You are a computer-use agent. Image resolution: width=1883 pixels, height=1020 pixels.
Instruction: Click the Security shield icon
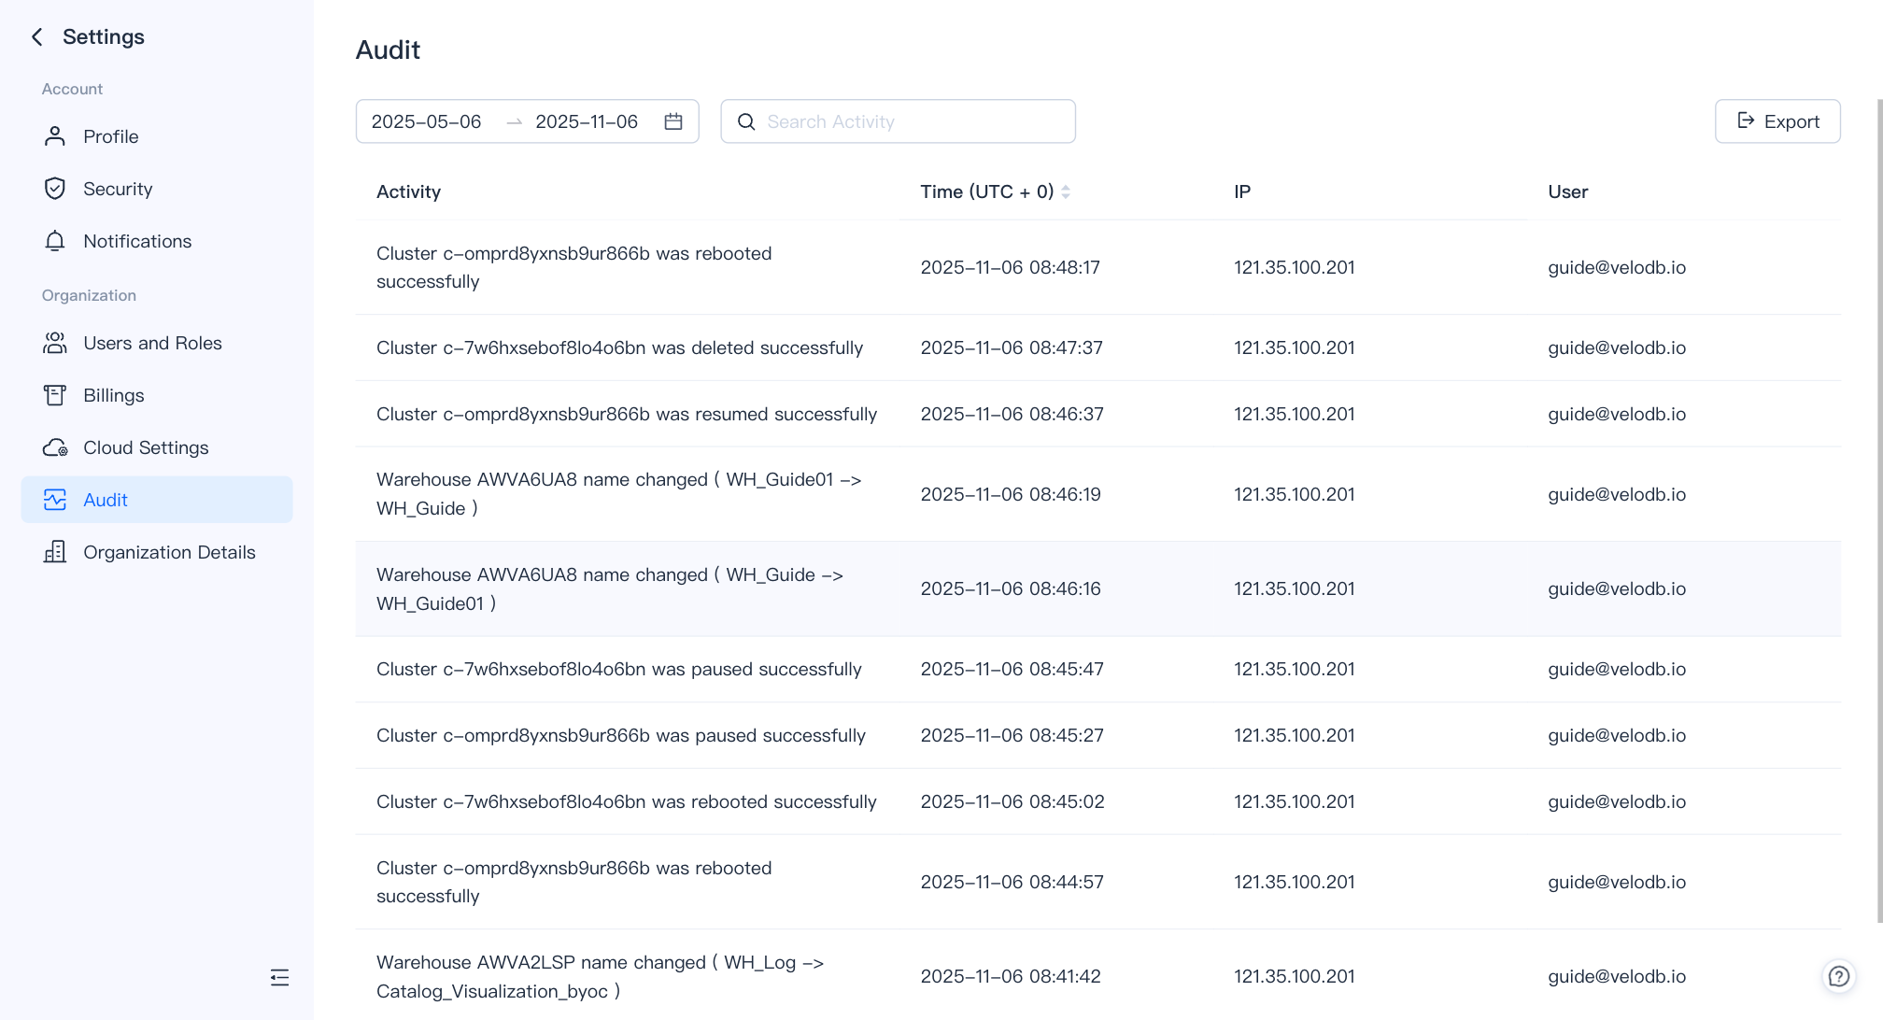pyautogui.click(x=54, y=189)
